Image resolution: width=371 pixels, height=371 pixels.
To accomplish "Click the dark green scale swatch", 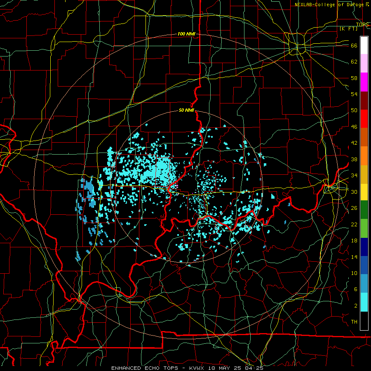I will pos(364,210).
